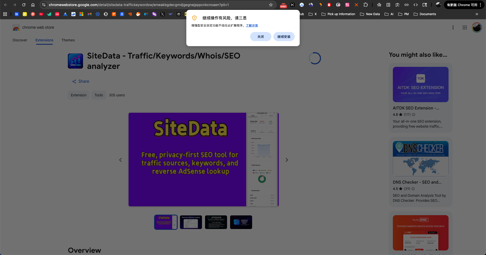The image size is (486, 255).
Task: Select the first SiteData purple thumbnail
Action: coord(166,222)
